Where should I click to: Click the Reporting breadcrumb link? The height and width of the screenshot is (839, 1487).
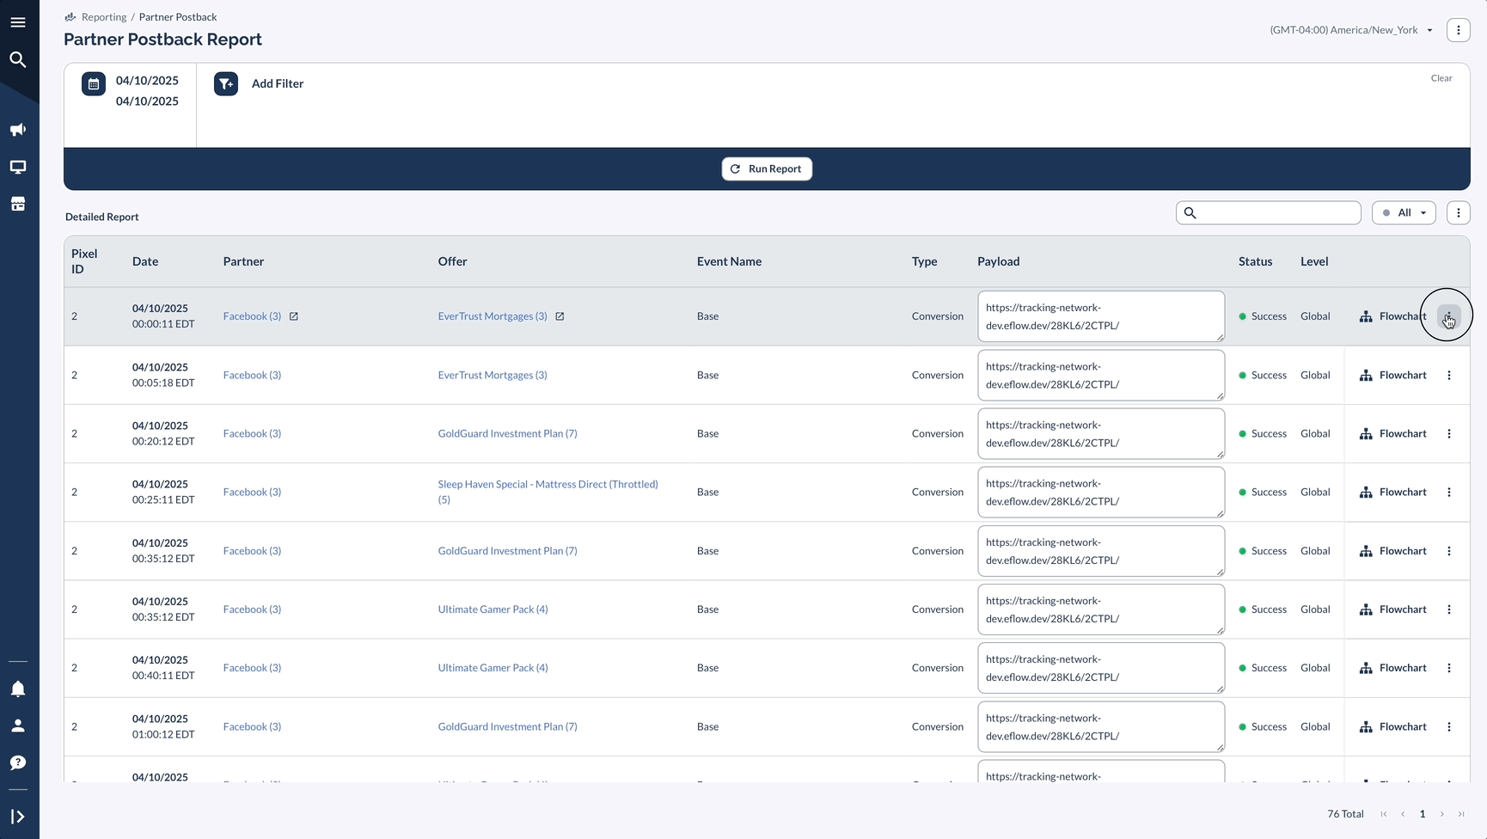coord(104,17)
